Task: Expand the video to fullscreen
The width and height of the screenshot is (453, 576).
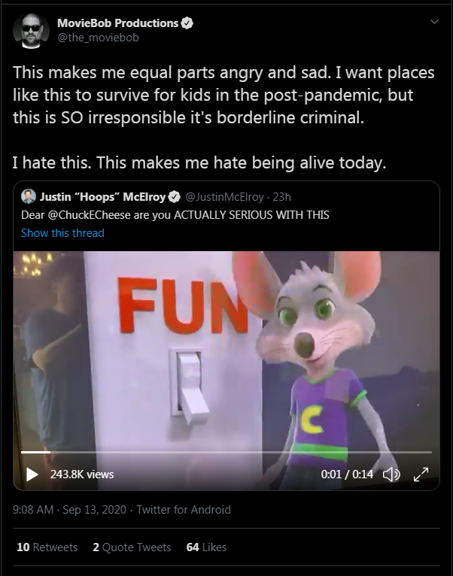Action: click(x=421, y=474)
